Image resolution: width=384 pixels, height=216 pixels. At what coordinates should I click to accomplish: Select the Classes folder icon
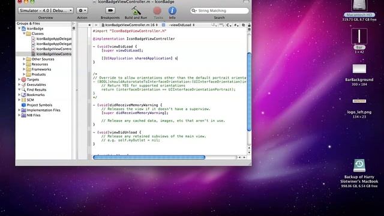coord(28,34)
